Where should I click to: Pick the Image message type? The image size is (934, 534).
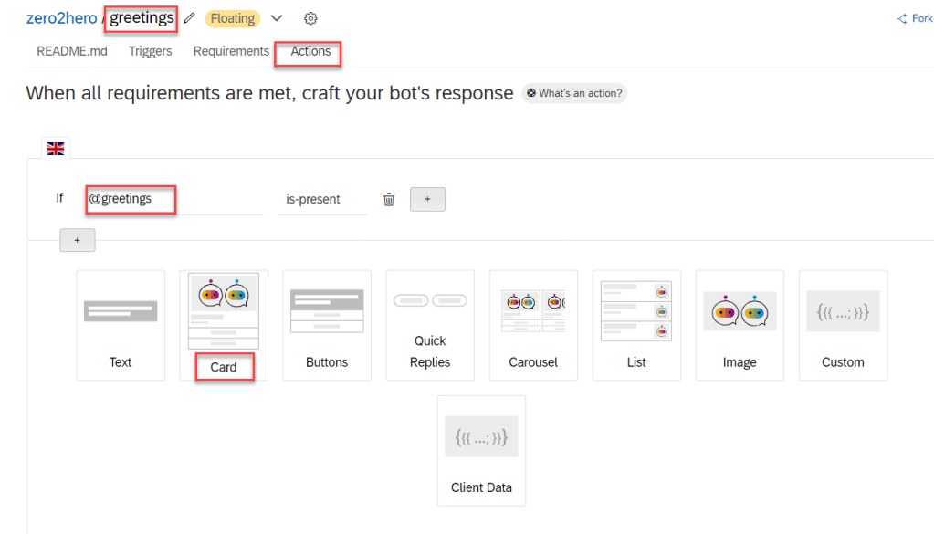[740, 324]
